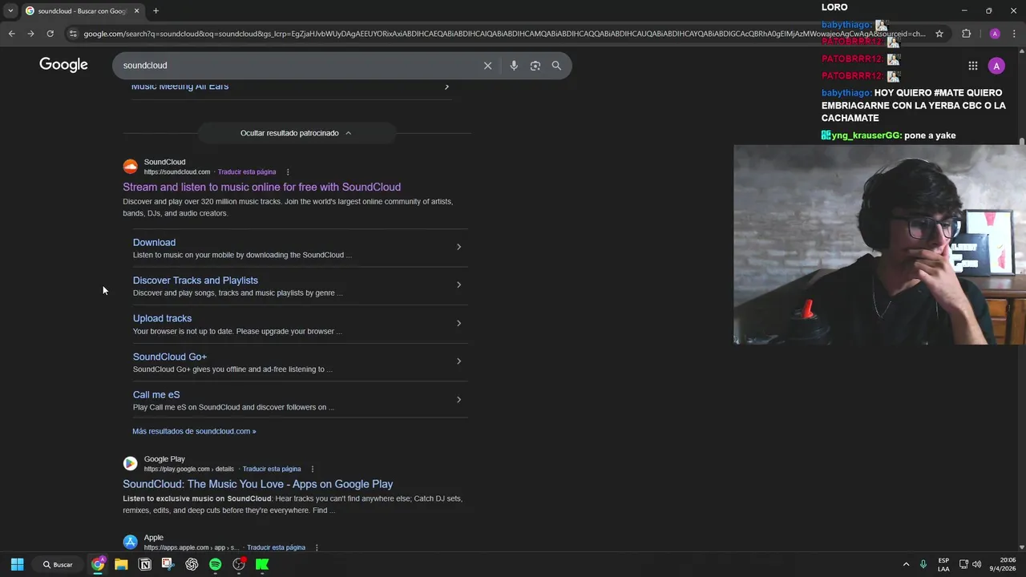Go back with the browser back arrow
This screenshot has width=1026, height=577.
(x=11, y=34)
